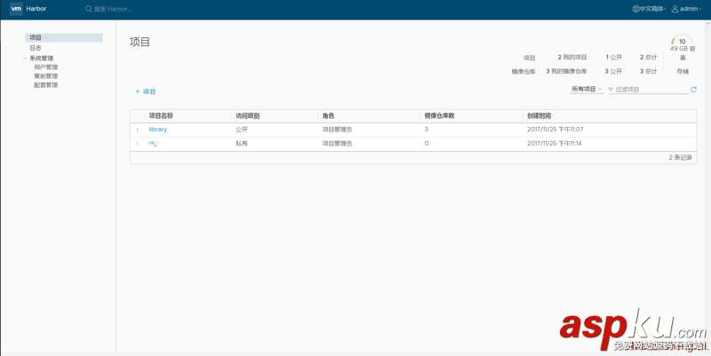The width and height of the screenshot is (711, 356).
Task: Click the 2 我的项目 statistic
Action: click(572, 58)
